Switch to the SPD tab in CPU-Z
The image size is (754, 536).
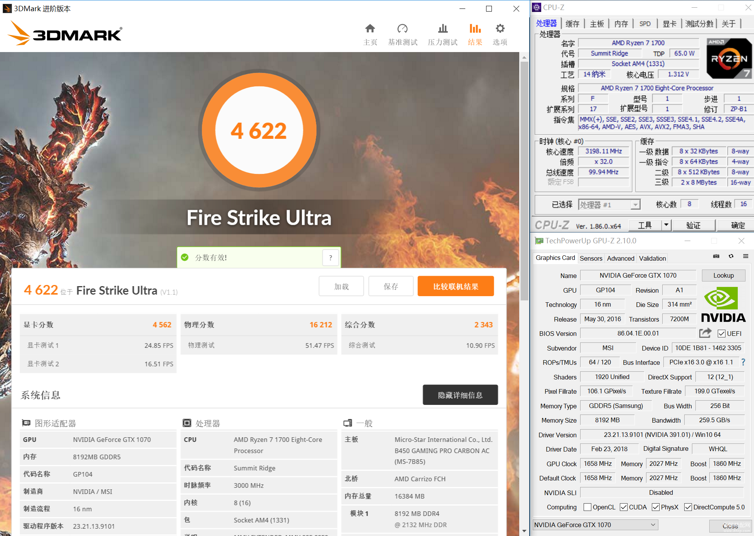click(645, 24)
